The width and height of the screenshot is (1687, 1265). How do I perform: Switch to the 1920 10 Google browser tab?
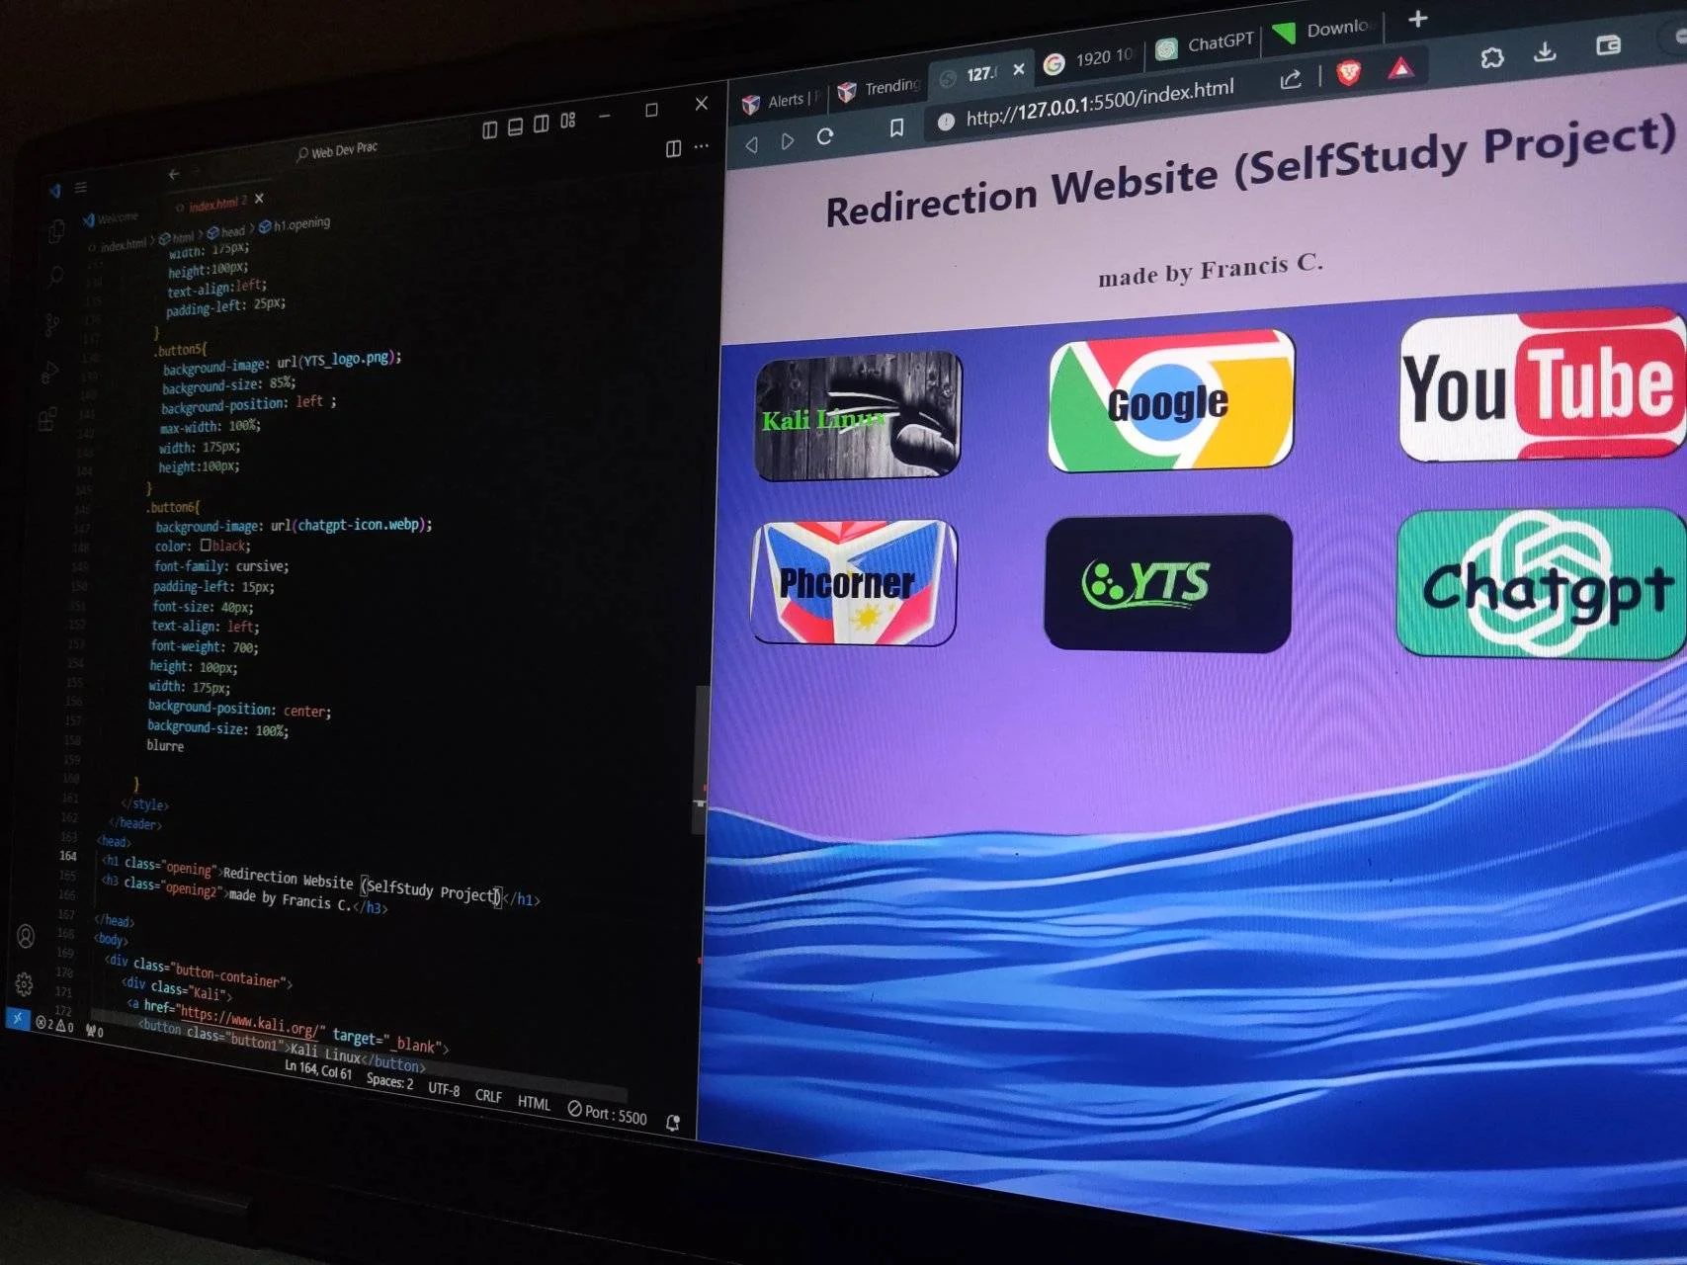pyautogui.click(x=1089, y=59)
